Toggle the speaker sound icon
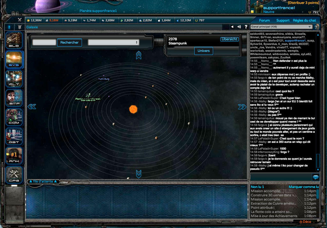 (x=239, y=27)
